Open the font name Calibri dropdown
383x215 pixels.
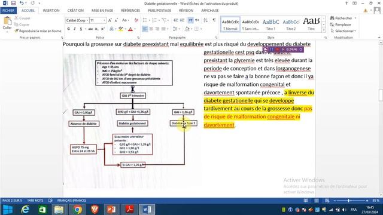point(87,20)
